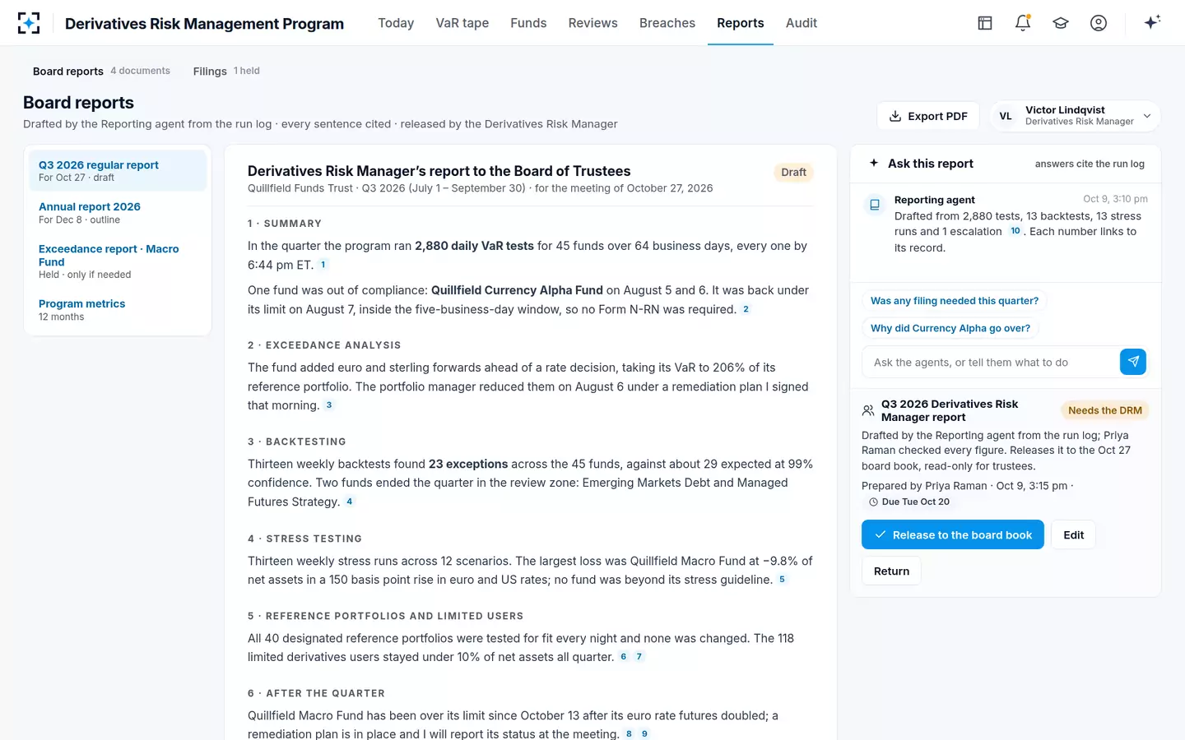The height and width of the screenshot is (740, 1185).
Task: Open the Program metrics document
Action: click(118, 309)
